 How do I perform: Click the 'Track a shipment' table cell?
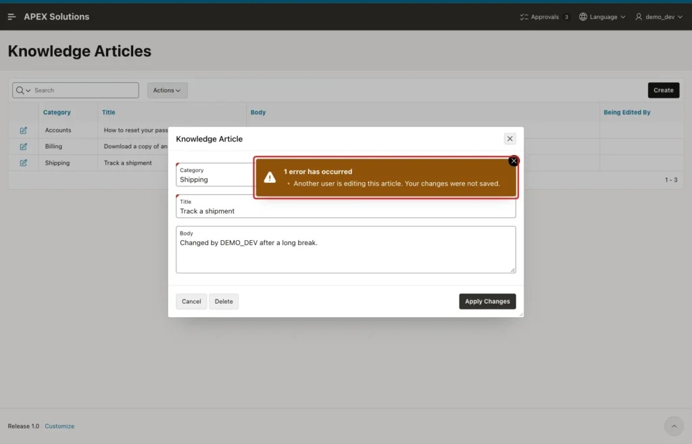128,163
